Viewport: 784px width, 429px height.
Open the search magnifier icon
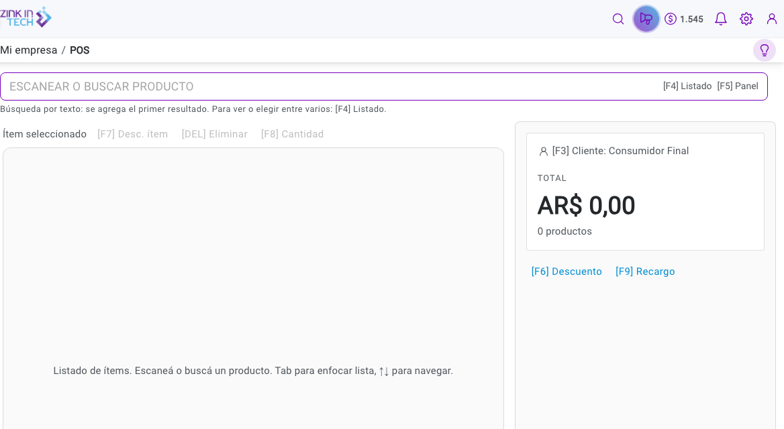click(x=618, y=19)
